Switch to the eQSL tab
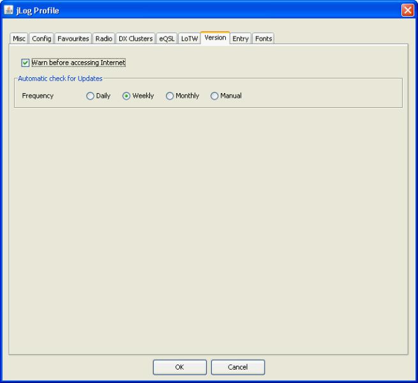Screen dimensions: 418x383 click(x=167, y=39)
